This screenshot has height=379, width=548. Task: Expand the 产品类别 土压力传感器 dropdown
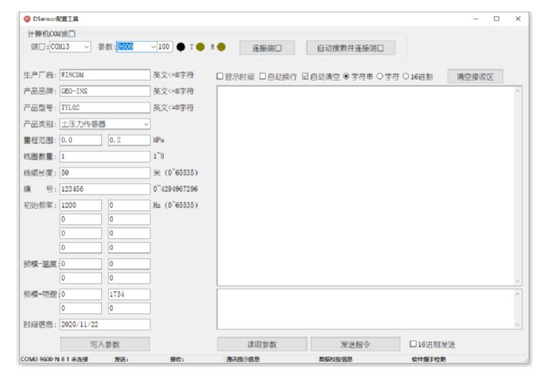[x=146, y=124]
